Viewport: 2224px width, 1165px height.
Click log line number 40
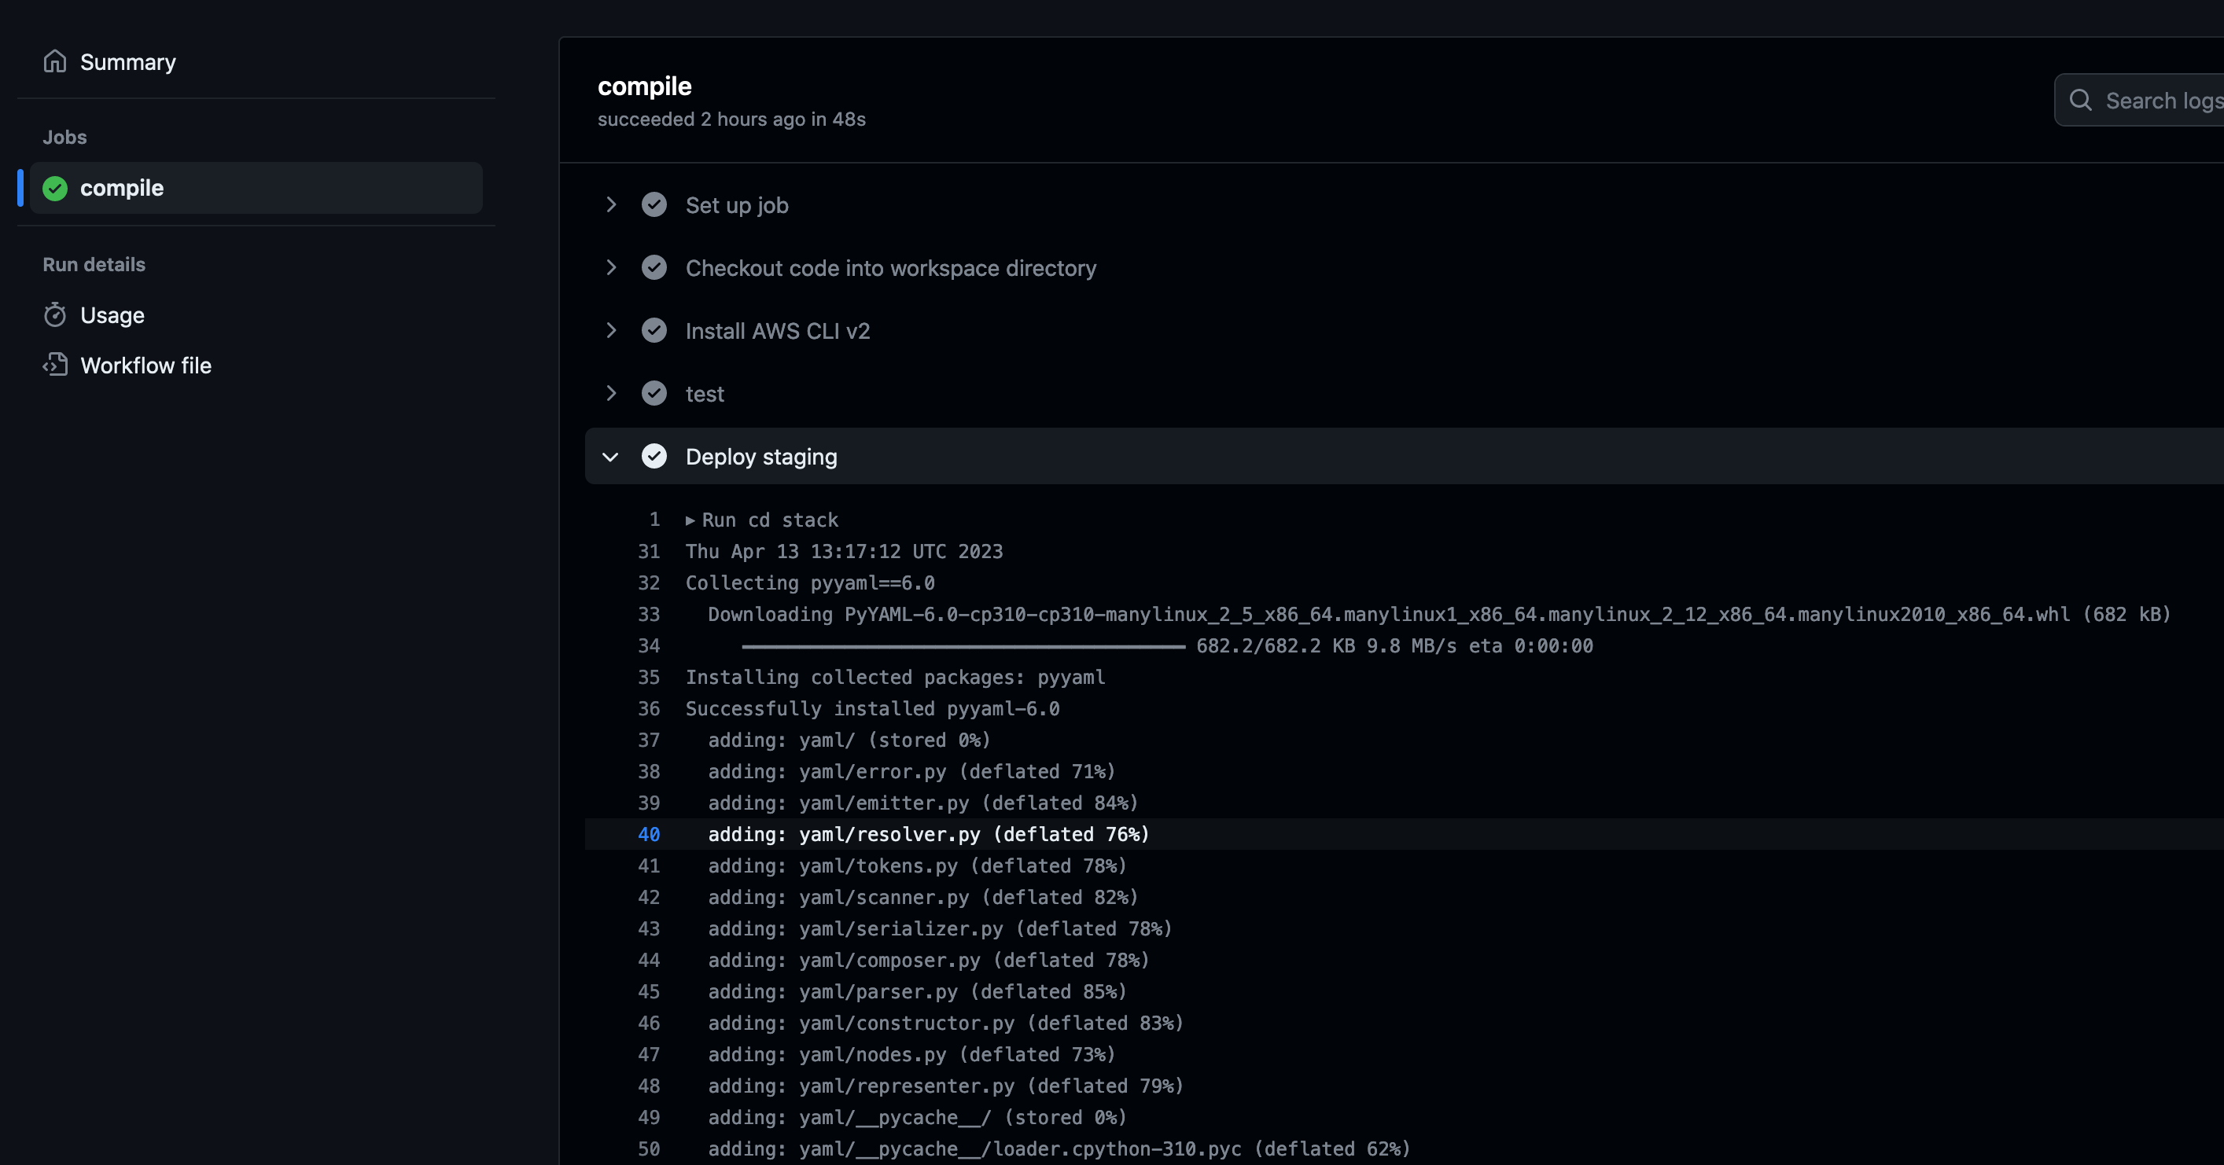(x=648, y=835)
